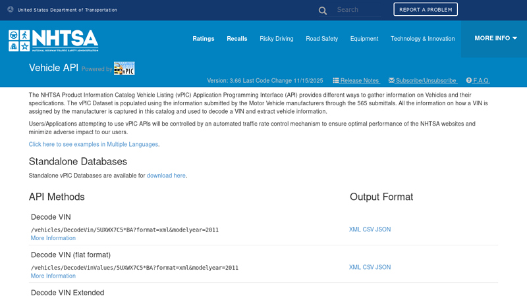Open More Information under Decode VIN flat format

click(x=53, y=276)
